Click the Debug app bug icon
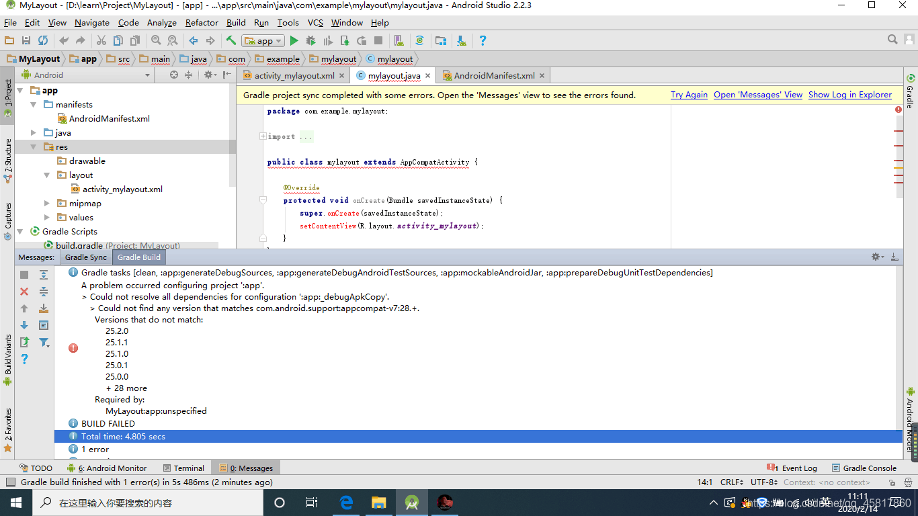 [x=310, y=41]
